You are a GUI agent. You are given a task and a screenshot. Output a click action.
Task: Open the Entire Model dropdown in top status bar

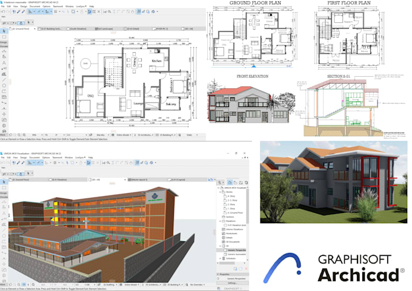point(124,135)
